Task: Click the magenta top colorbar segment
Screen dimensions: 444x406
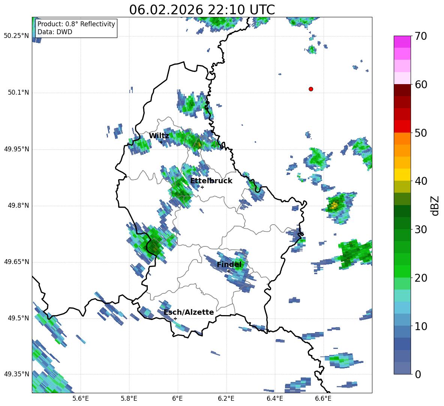Action: 402,42
